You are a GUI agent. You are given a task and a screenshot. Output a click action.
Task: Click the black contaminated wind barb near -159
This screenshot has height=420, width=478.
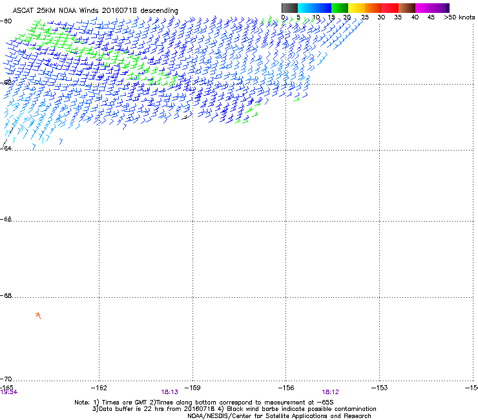(x=185, y=118)
